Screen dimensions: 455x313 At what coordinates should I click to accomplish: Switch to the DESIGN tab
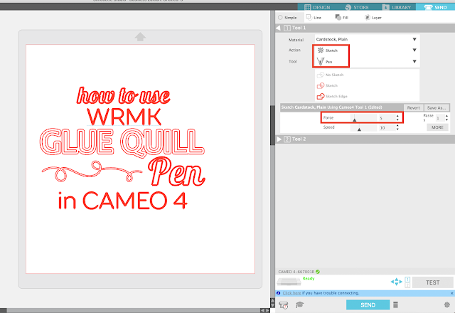pyautogui.click(x=317, y=7)
